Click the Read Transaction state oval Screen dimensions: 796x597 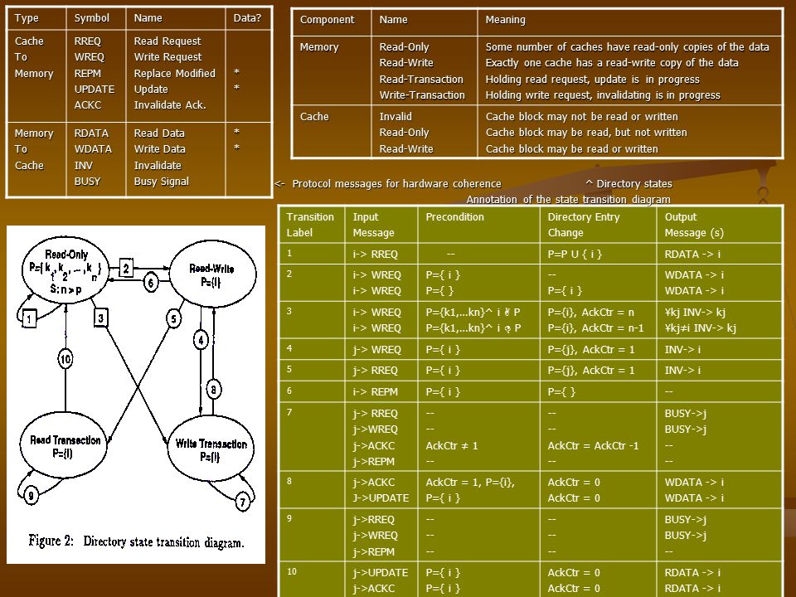point(65,445)
